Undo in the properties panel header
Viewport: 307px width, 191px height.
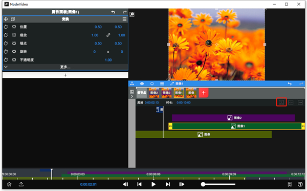point(113,12)
